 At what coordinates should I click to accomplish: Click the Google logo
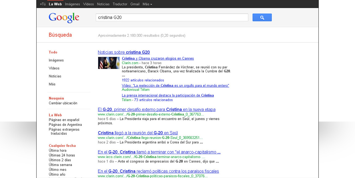pos(64,18)
